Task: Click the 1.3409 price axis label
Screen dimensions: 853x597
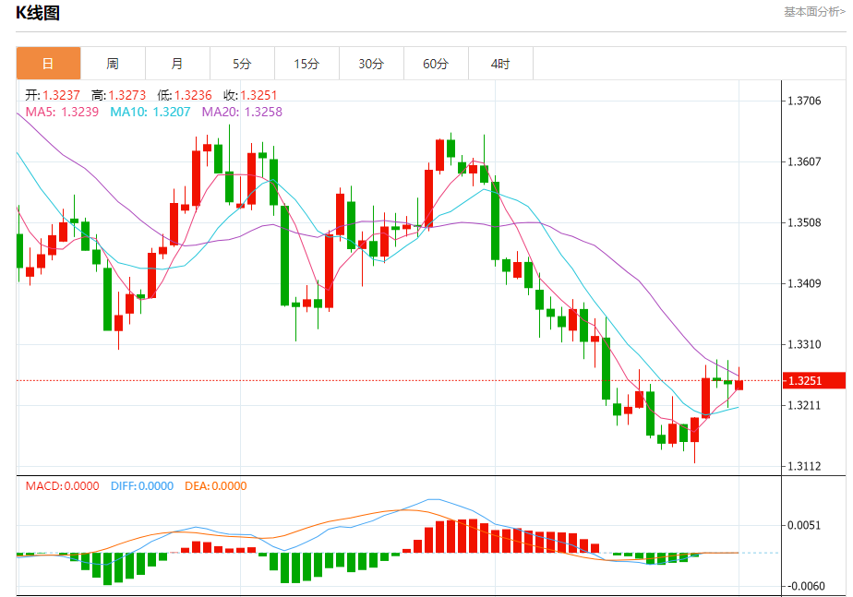Action: pyautogui.click(x=805, y=283)
